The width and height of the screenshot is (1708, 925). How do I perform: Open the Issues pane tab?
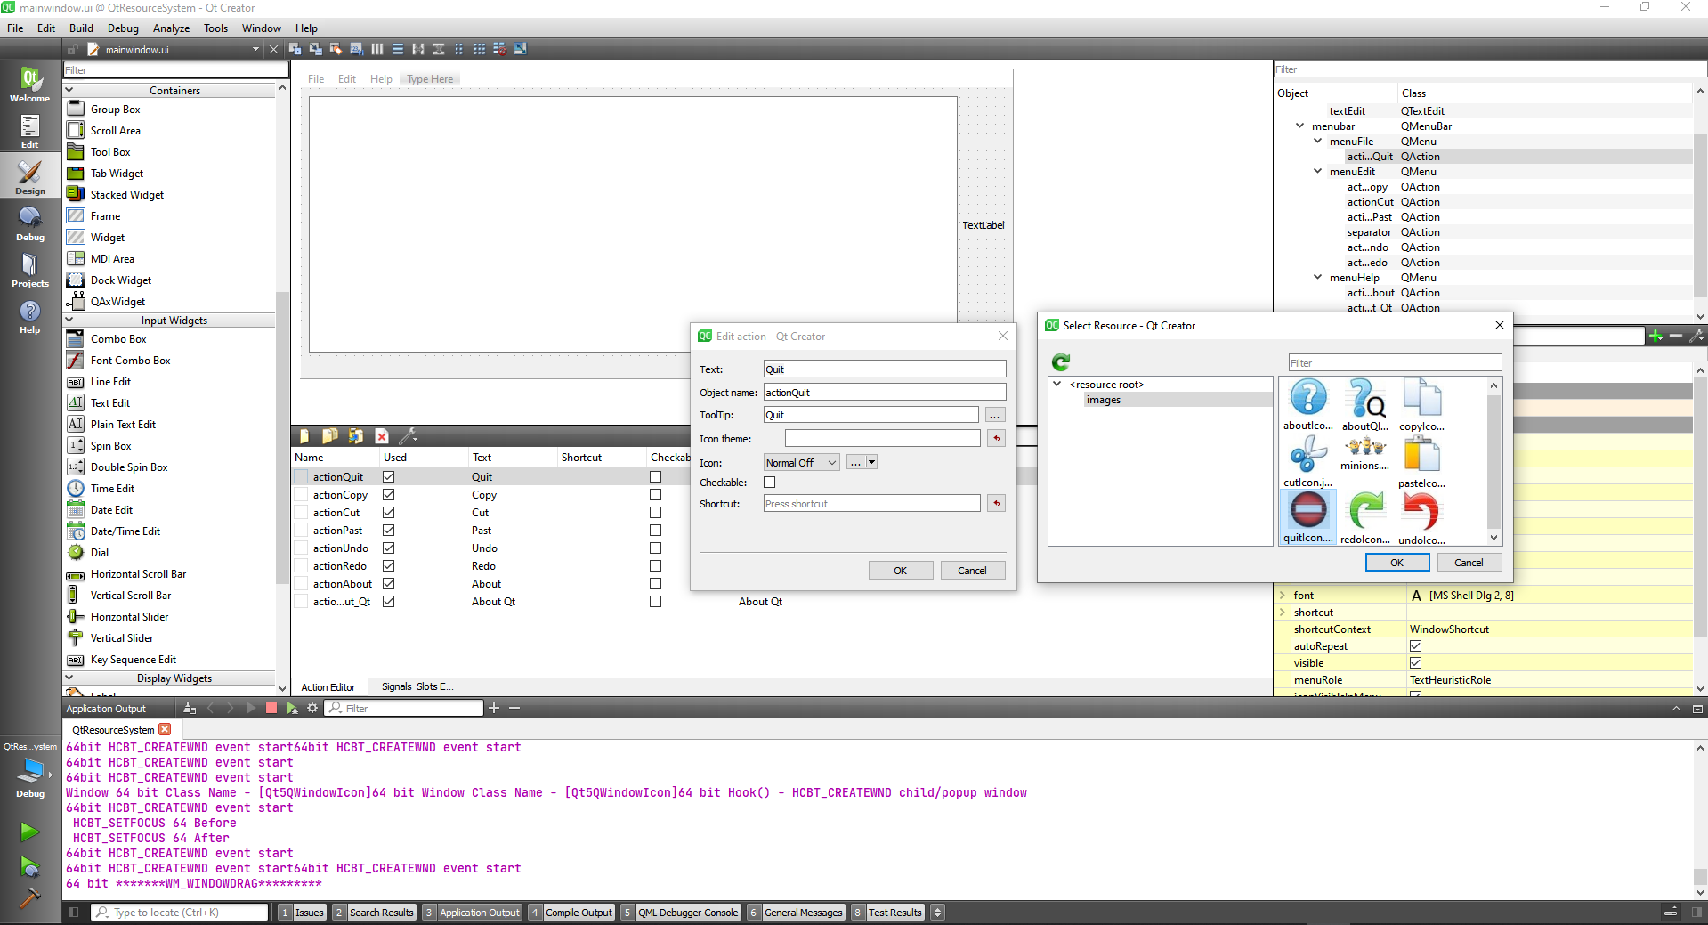pyautogui.click(x=302, y=912)
